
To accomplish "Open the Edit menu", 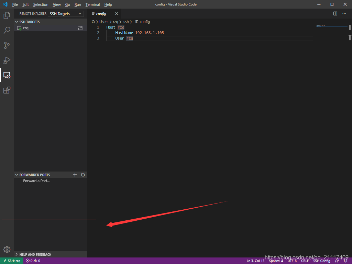I will click(25, 4).
